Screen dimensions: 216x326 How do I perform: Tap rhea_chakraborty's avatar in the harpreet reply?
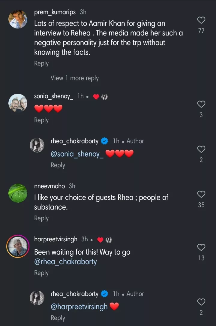tap(37, 298)
